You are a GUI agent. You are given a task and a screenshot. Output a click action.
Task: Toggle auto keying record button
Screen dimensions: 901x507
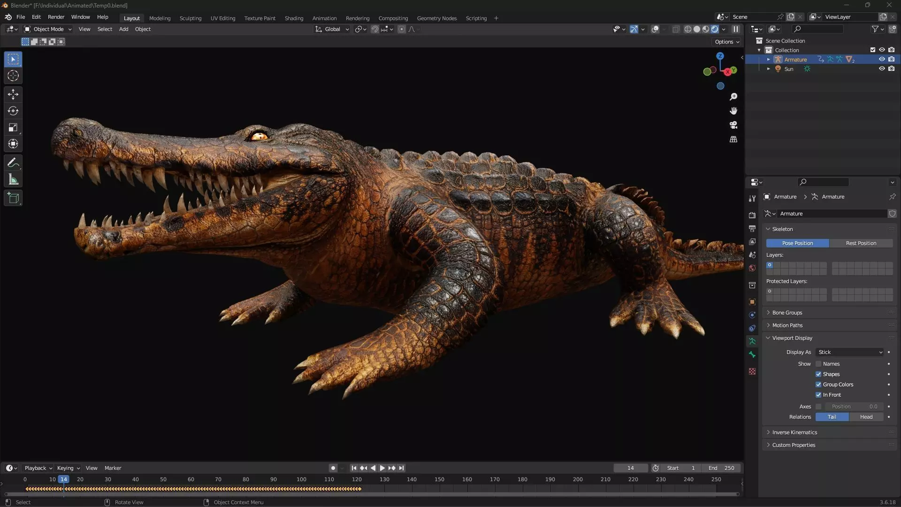pos(333,468)
